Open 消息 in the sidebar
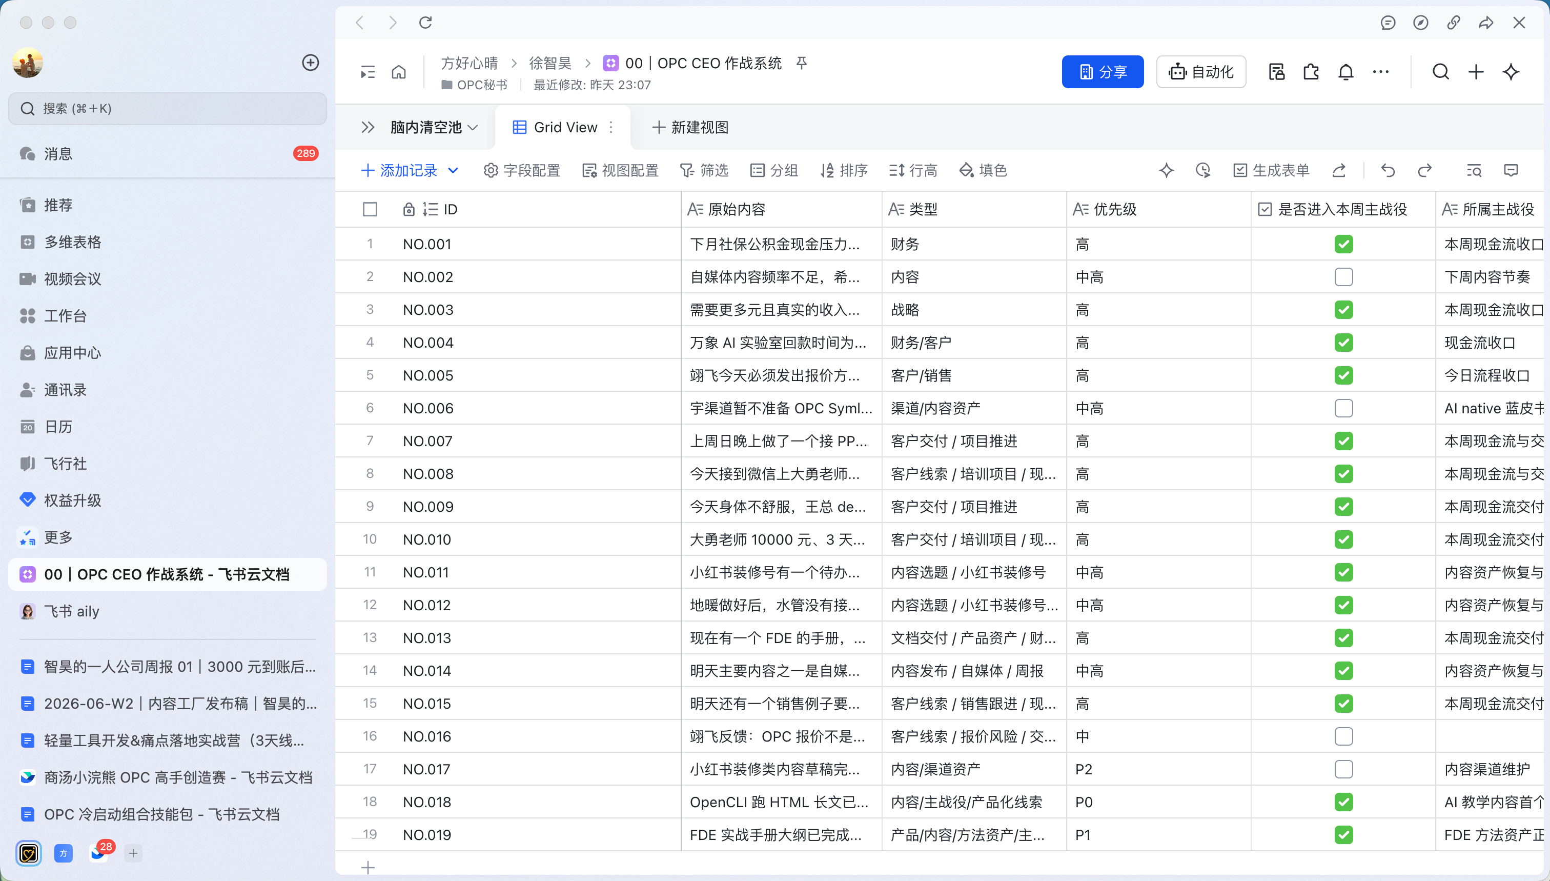Viewport: 1550px width, 881px height. click(x=168, y=154)
